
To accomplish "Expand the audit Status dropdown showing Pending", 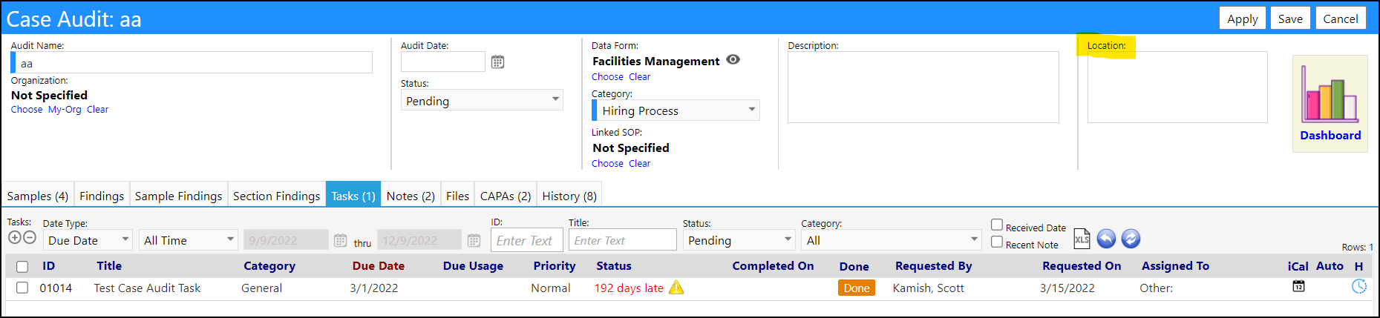I will coord(482,100).
